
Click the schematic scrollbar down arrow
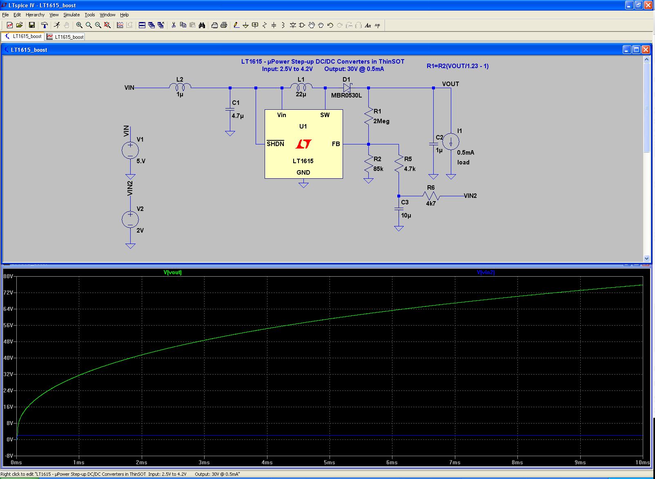click(646, 258)
